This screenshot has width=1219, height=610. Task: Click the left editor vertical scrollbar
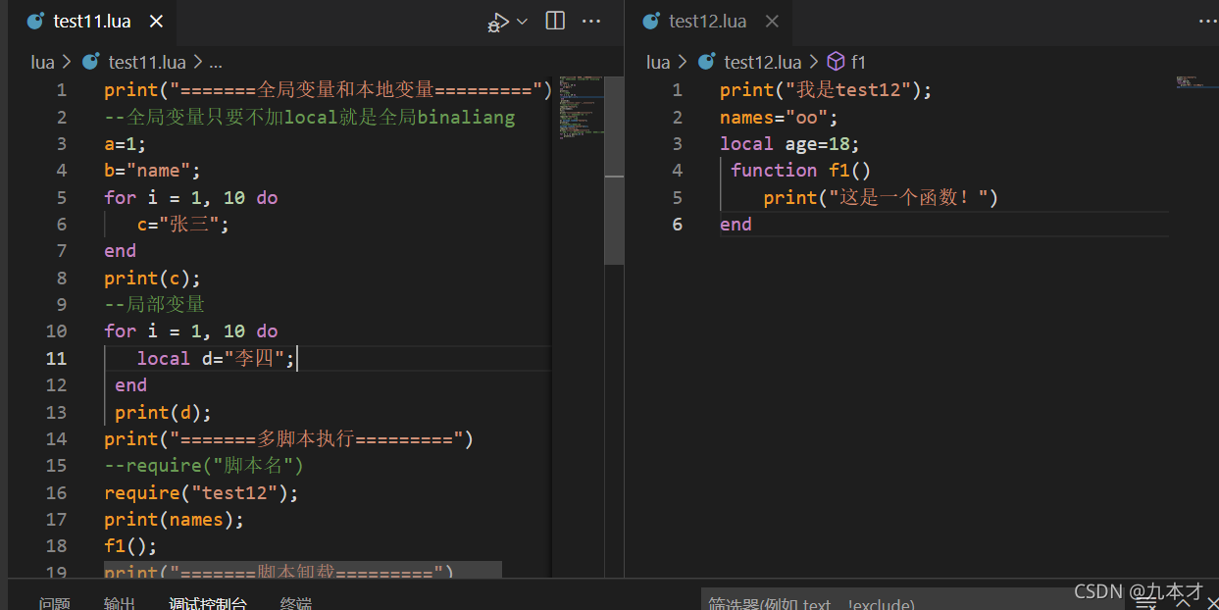click(614, 171)
